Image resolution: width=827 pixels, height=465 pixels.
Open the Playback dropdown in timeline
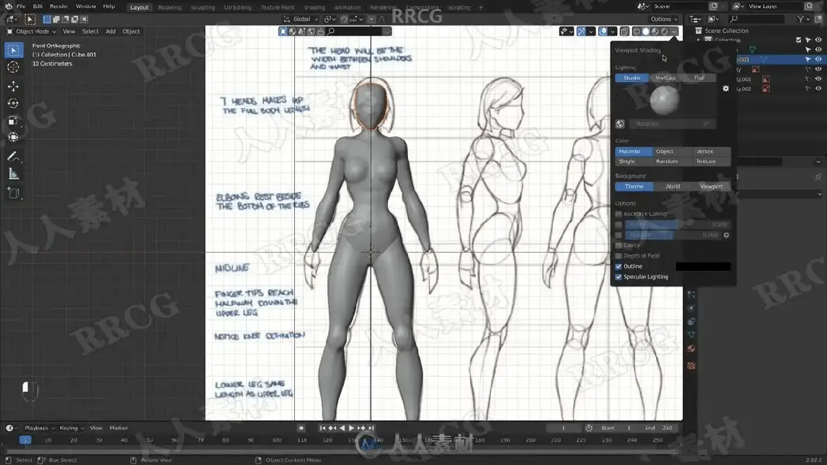click(x=39, y=428)
